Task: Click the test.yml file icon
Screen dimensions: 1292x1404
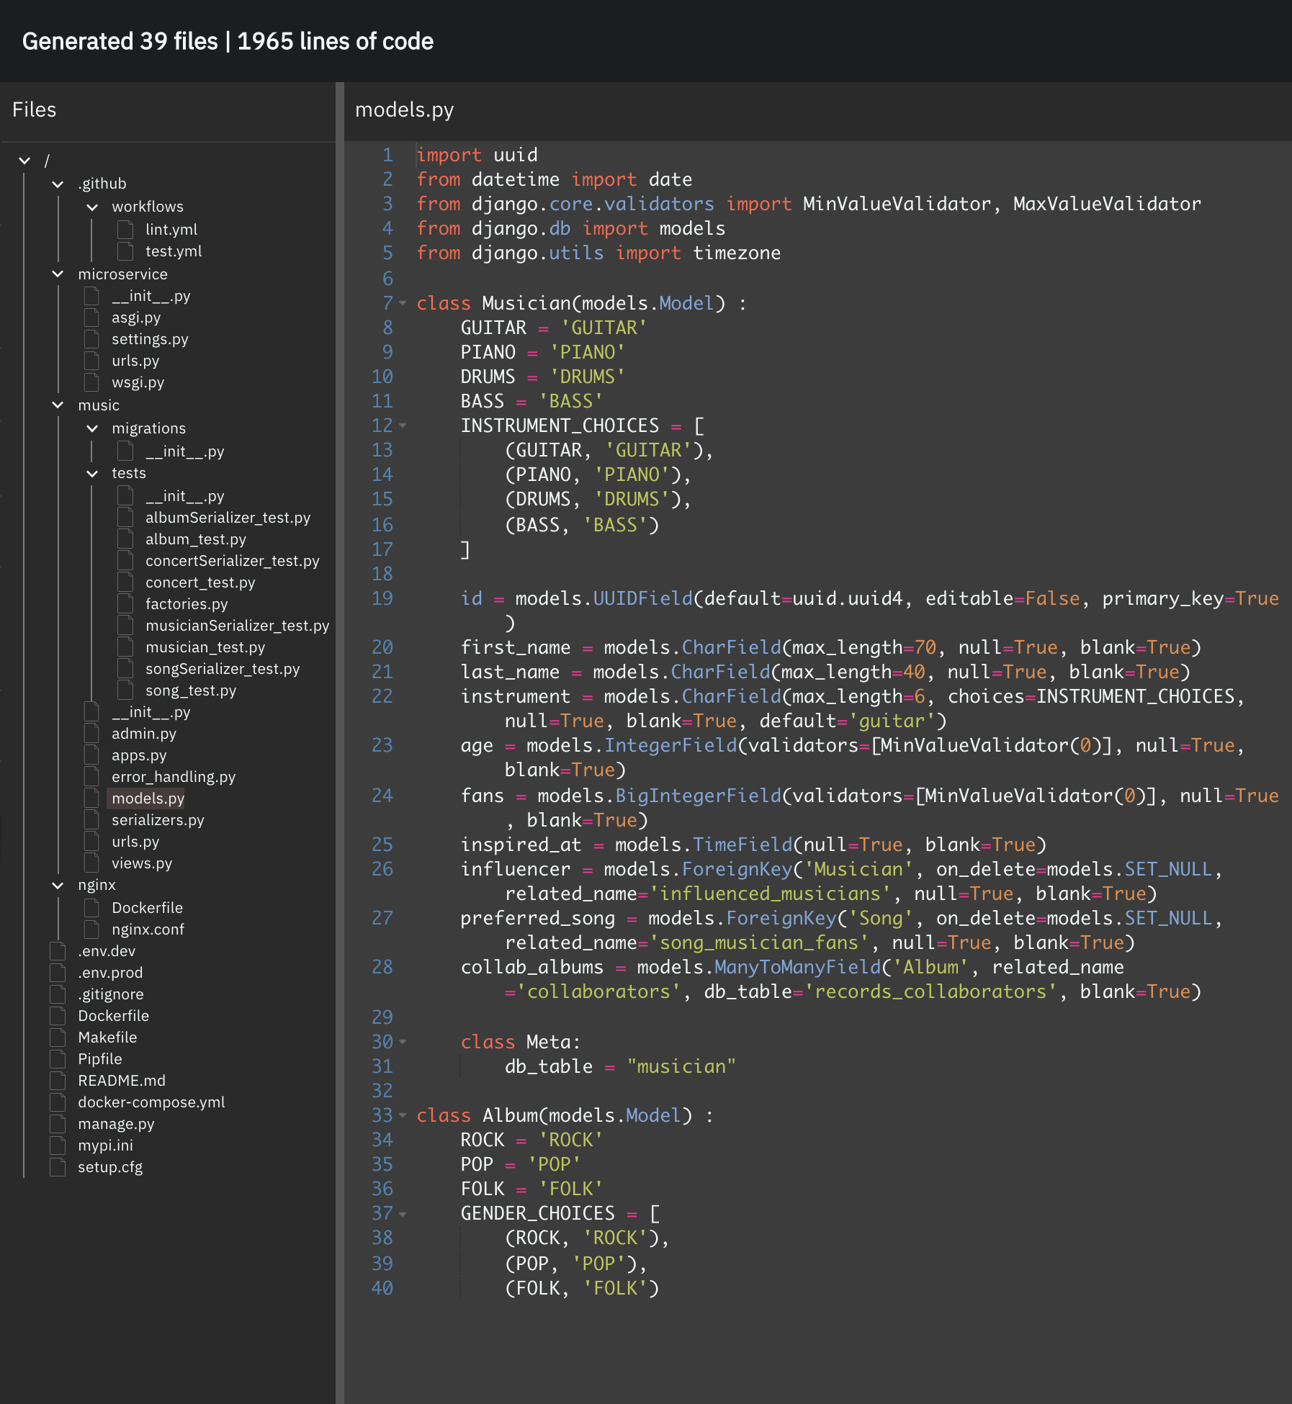Action: (x=125, y=251)
